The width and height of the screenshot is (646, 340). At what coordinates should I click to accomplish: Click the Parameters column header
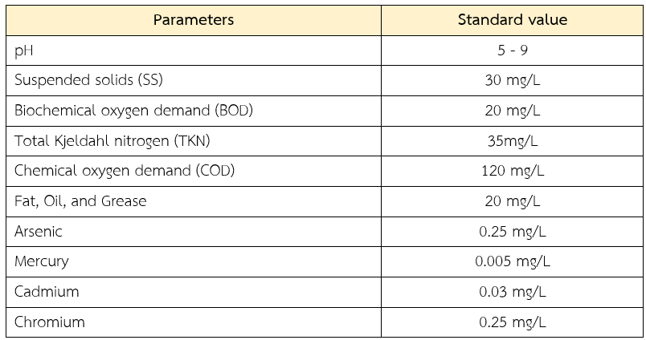tap(194, 20)
